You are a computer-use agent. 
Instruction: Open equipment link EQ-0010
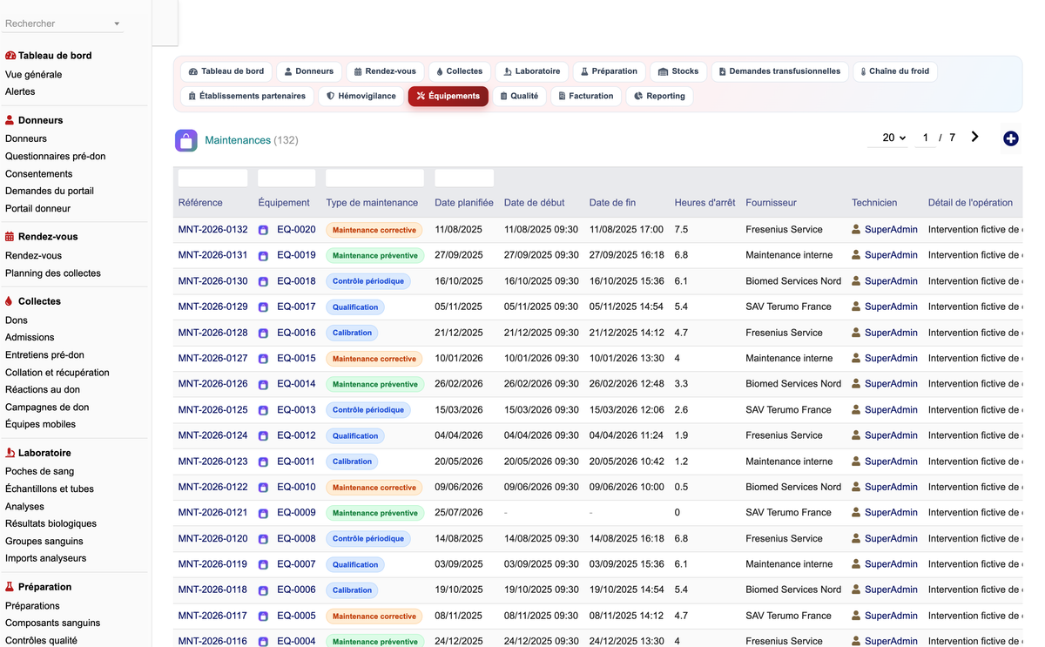pos(296,487)
